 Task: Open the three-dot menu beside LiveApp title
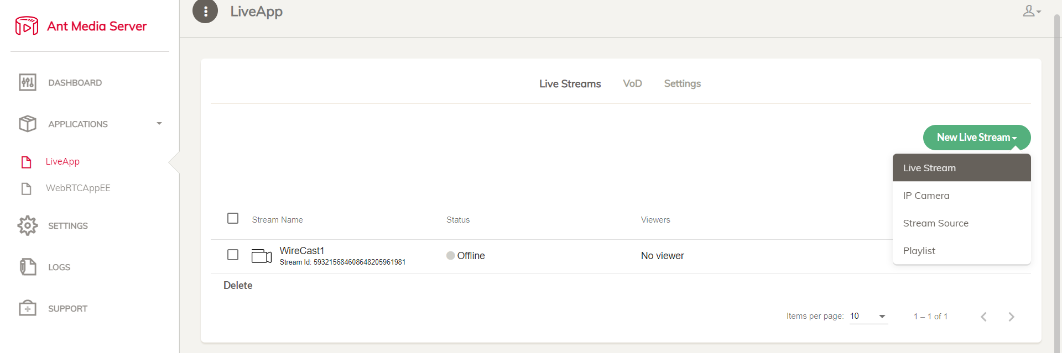205,11
